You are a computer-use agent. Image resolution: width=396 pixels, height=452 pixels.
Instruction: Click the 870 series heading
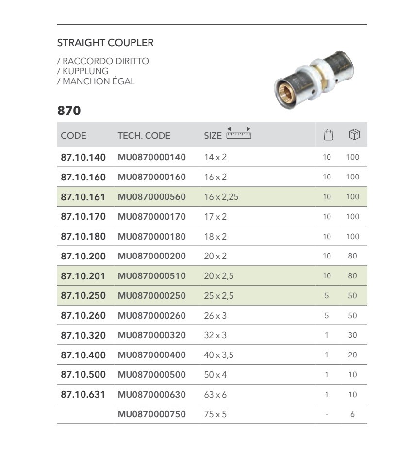click(x=69, y=111)
